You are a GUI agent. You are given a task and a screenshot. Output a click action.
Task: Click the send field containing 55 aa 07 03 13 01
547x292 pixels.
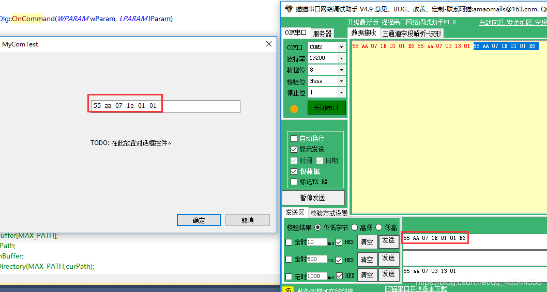(x=475, y=274)
